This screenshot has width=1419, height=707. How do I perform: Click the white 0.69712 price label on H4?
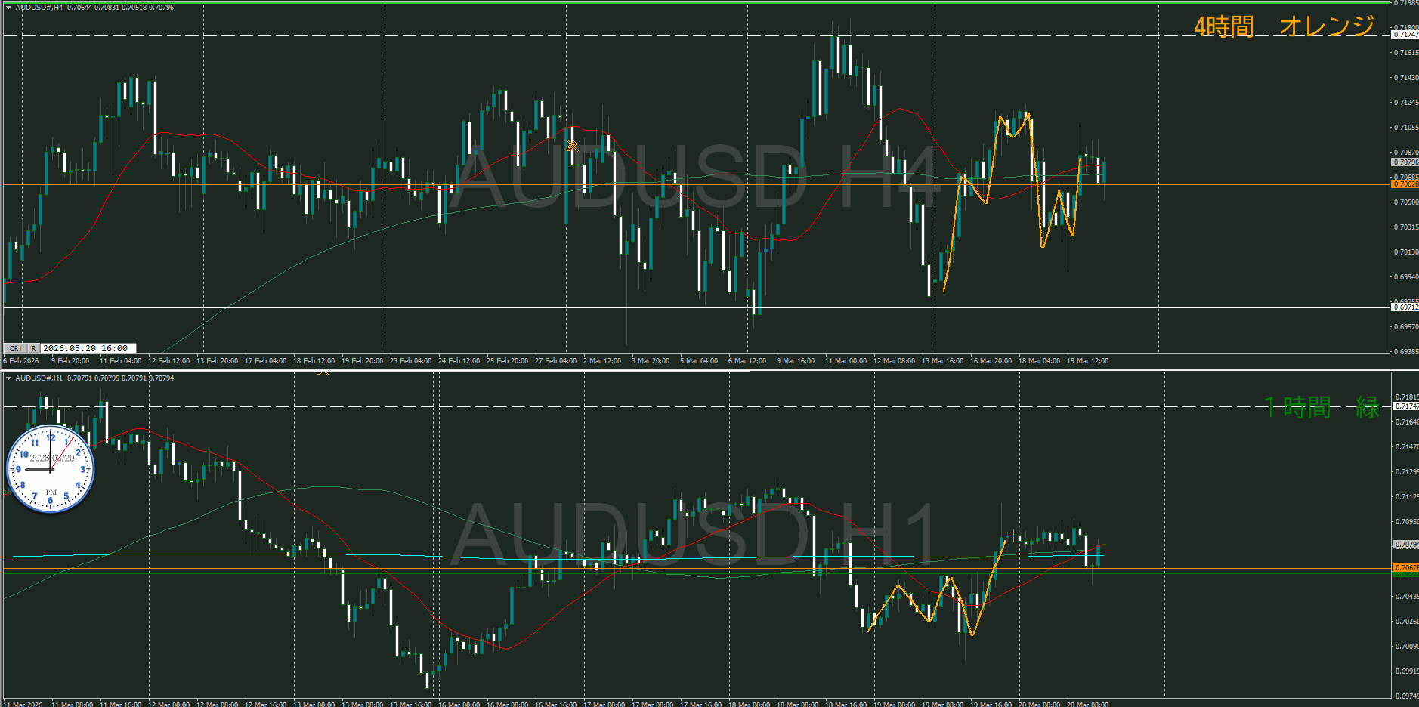pos(1405,307)
